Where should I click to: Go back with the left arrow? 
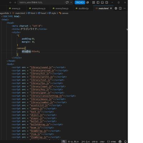point(10,3)
